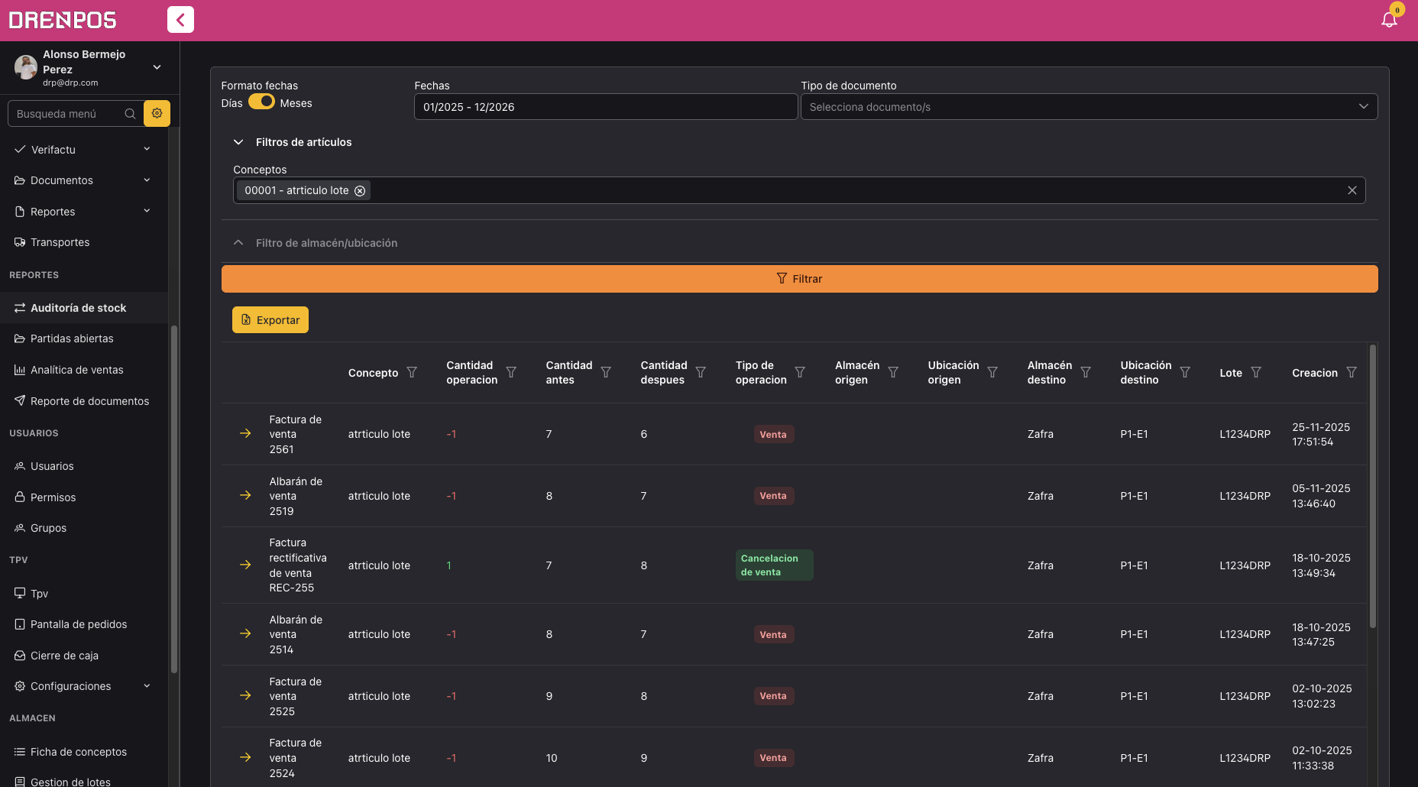Filter the Tipo de operacion column
This screenshot has height=787, width=1418.
tap(800, 372)
